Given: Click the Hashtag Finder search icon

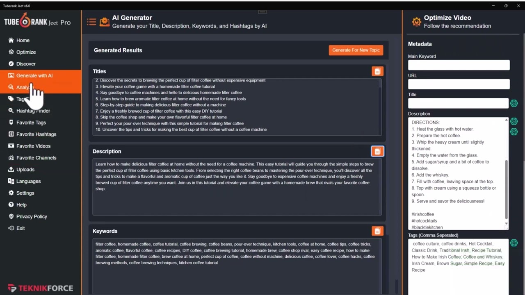Looking at the screenshot, I should click(11, 111).
